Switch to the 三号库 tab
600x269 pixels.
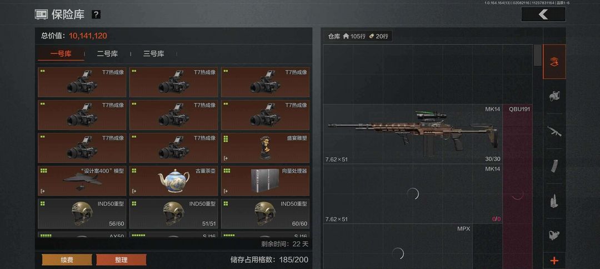pyautogui.click(x=154, y=54)
